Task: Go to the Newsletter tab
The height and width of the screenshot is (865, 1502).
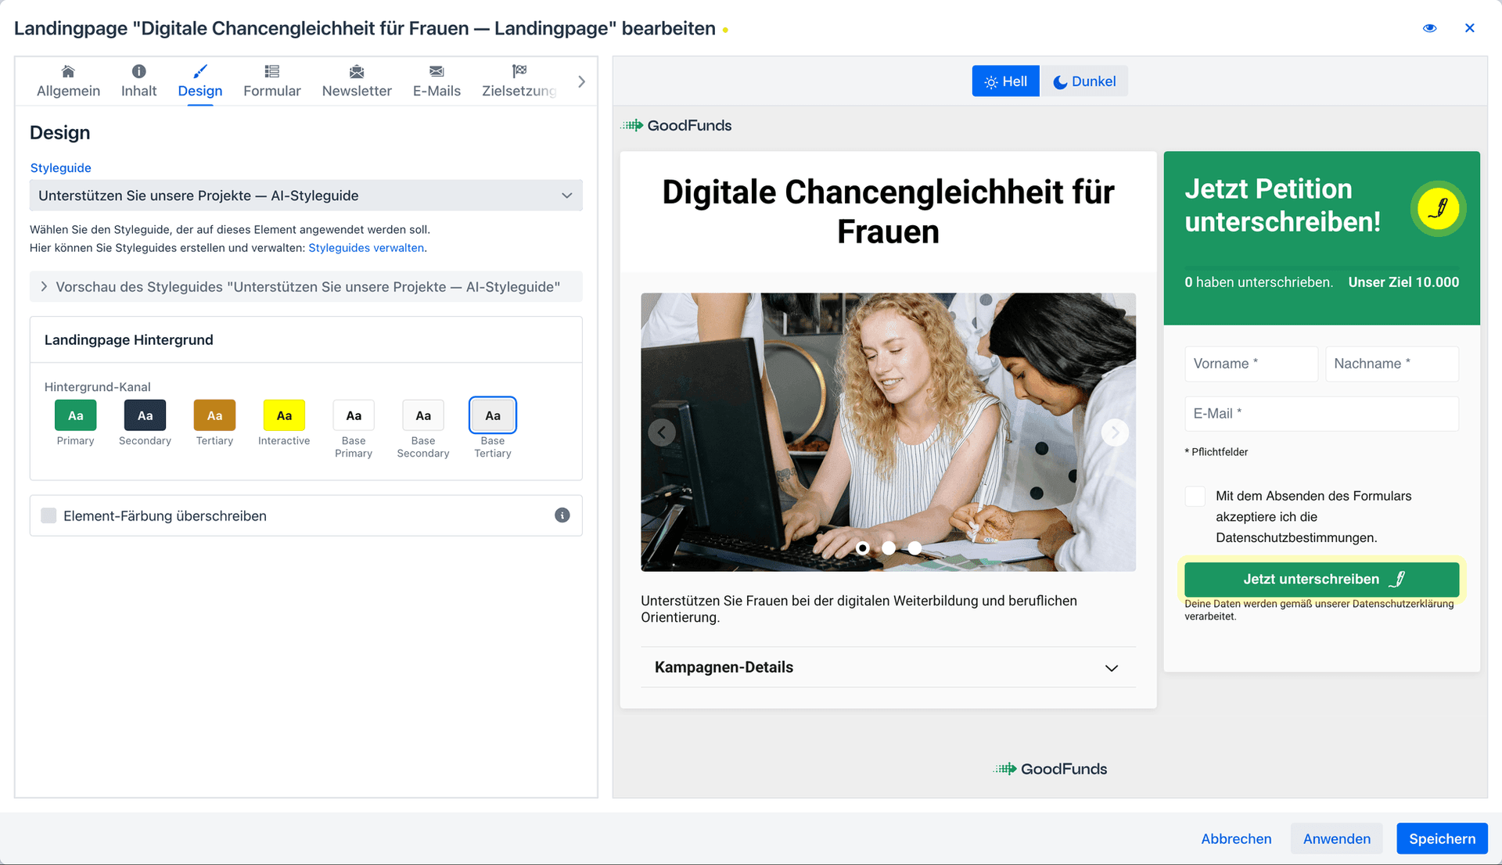Action: tap(357, 81)
